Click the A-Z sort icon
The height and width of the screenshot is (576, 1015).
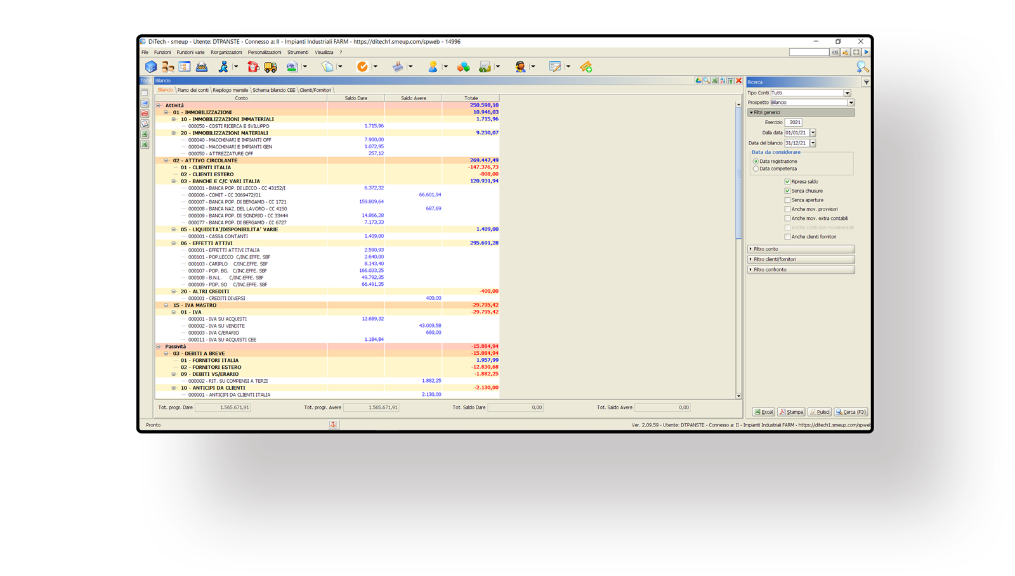coord(723,80)
